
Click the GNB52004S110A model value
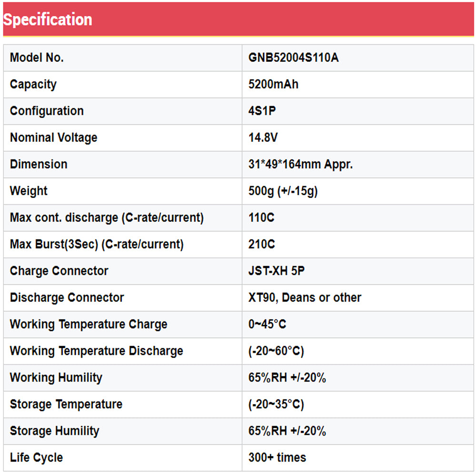pos(293,58)
